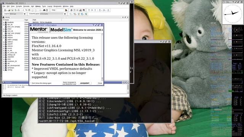
Task: Click the Jumpstart button
Action: click(x=85, y=83)
